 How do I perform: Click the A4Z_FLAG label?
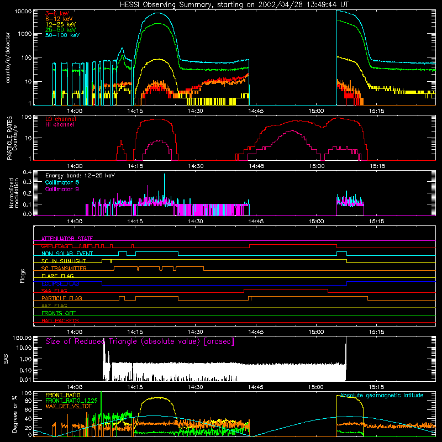54,306
